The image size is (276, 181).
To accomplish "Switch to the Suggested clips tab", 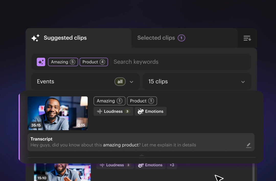I will pos(65,38).
